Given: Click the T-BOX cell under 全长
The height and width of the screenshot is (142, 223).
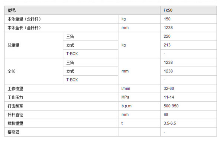Looking at the screenshot, I should tap(90, 80).
